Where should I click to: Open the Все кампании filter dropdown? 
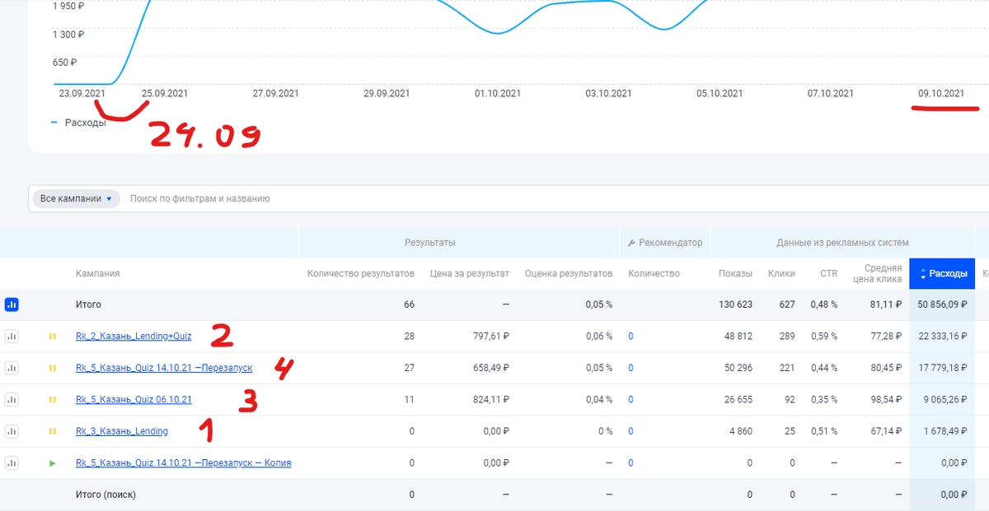76,198
